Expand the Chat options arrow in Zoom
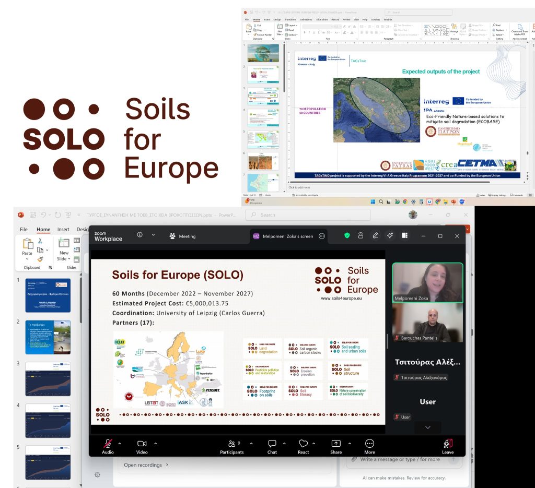 coord(284,443)
